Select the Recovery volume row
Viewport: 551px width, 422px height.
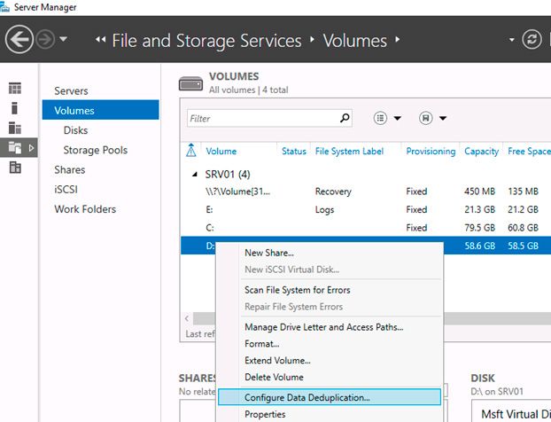(366, 191)
